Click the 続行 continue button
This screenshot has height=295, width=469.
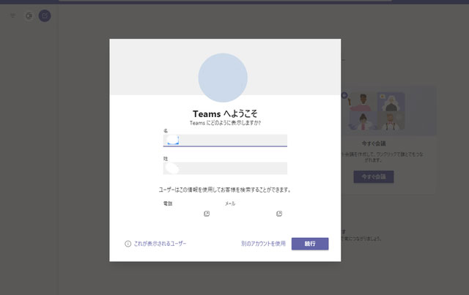pos(310,244)
